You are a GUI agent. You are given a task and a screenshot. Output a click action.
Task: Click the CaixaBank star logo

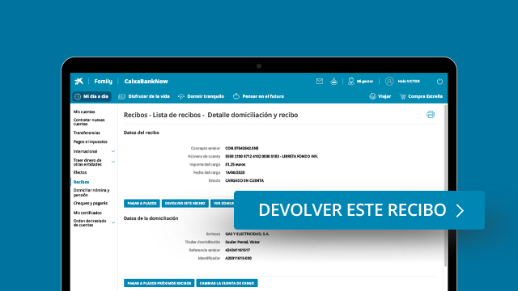click(x=79, y=81)
